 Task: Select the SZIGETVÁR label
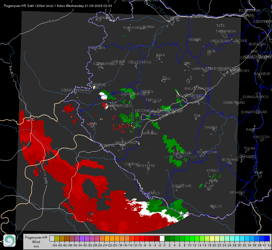click(182, 186)
